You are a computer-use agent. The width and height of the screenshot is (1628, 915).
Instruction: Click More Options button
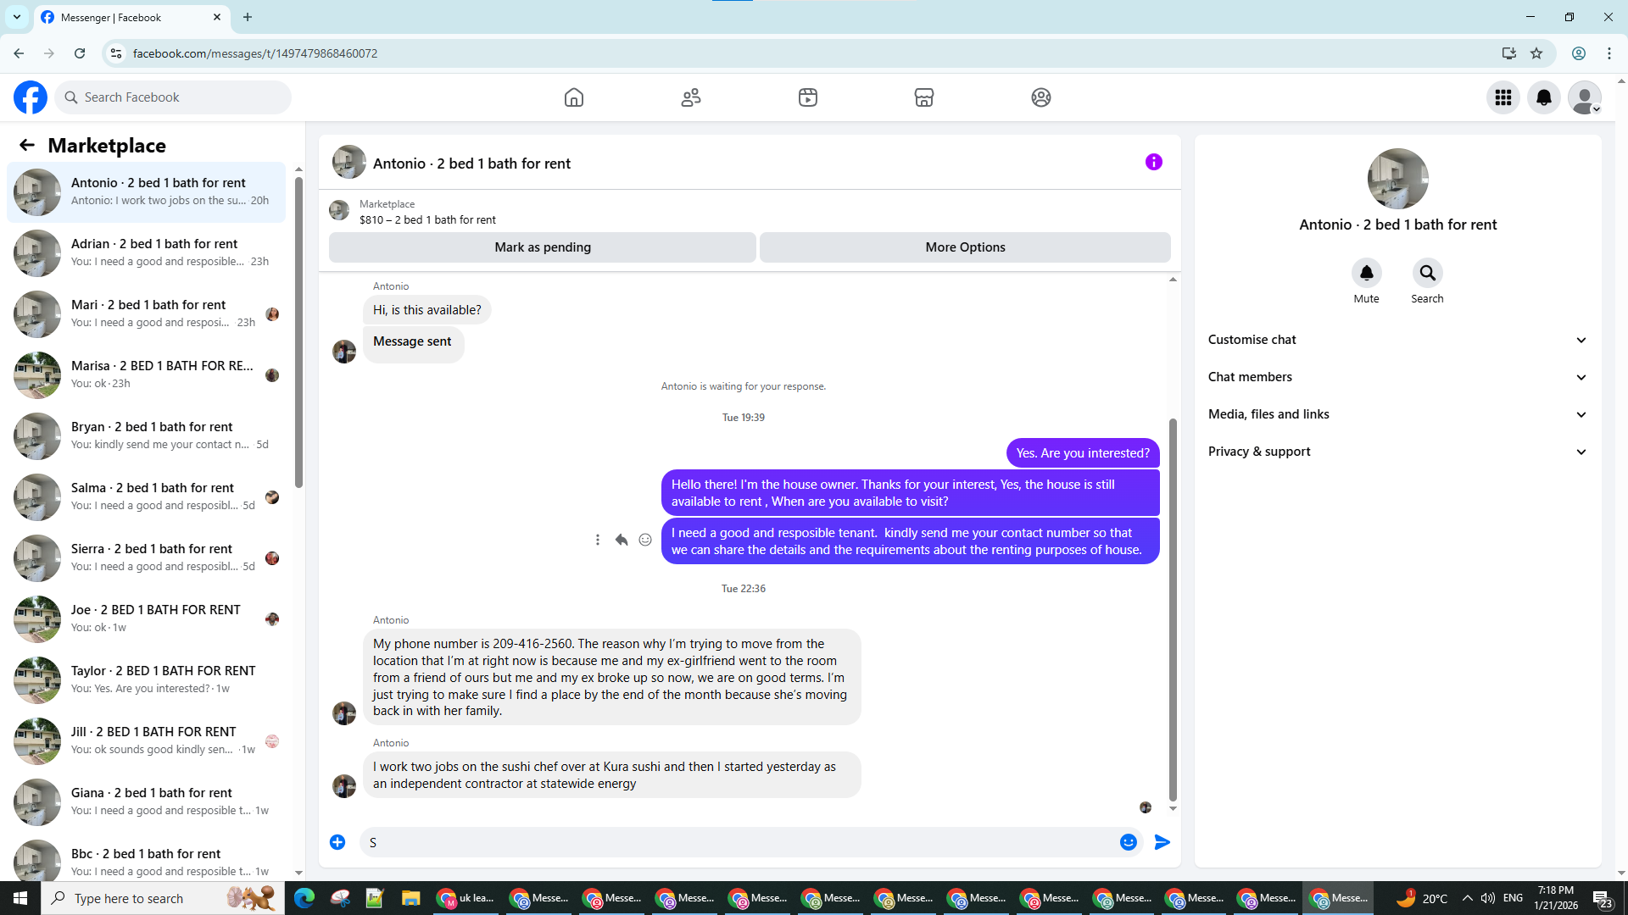click(965, 247)
